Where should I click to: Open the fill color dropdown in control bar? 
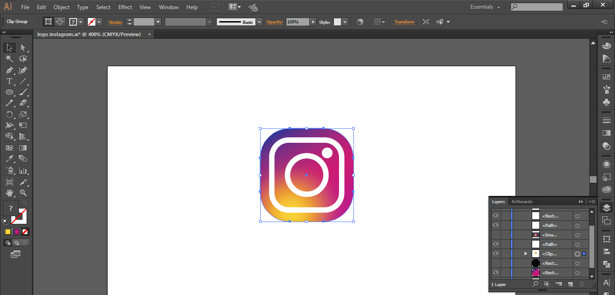(x=81, y=22)
